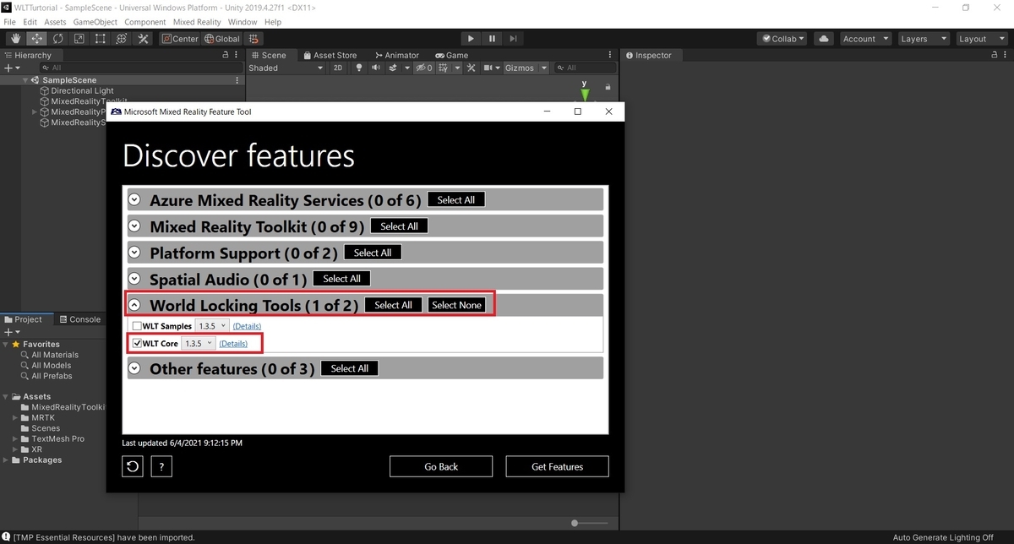This screenshot has width=1014, height=544.
Task: Open scene component tools wrench-cross icon
Action: point(472,68)
